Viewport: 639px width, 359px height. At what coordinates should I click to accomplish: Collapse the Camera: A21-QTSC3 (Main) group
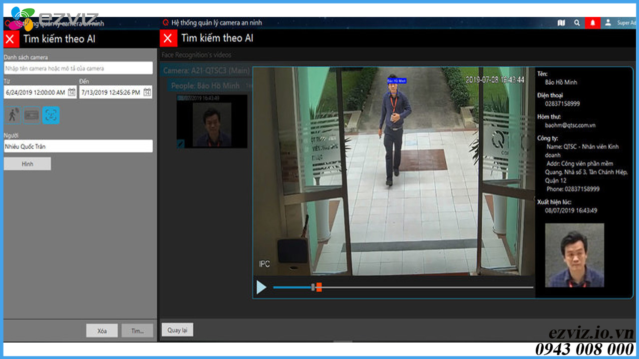click(x=205, y=71)
